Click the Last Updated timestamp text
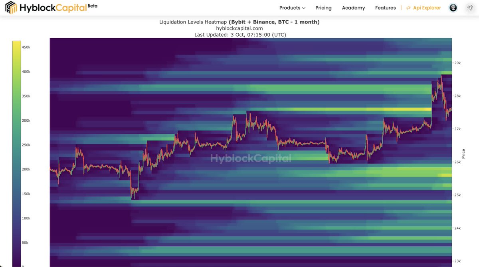This screenshot has width=479, height=267. [x=240, y=35]
